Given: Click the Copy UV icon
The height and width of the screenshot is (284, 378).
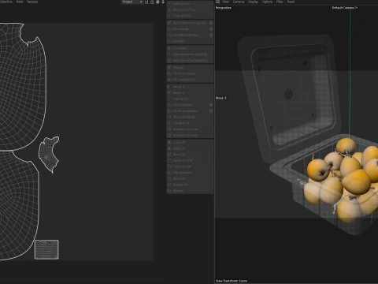Looking at the screenshot, I should pyautogui.click(x=169, y=142).
